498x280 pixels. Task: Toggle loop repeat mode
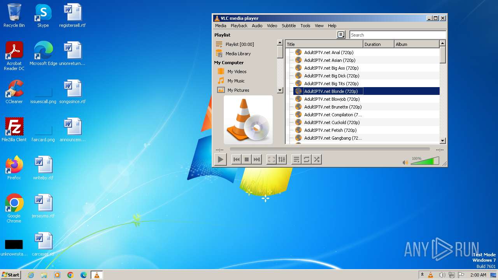[307, 159]
